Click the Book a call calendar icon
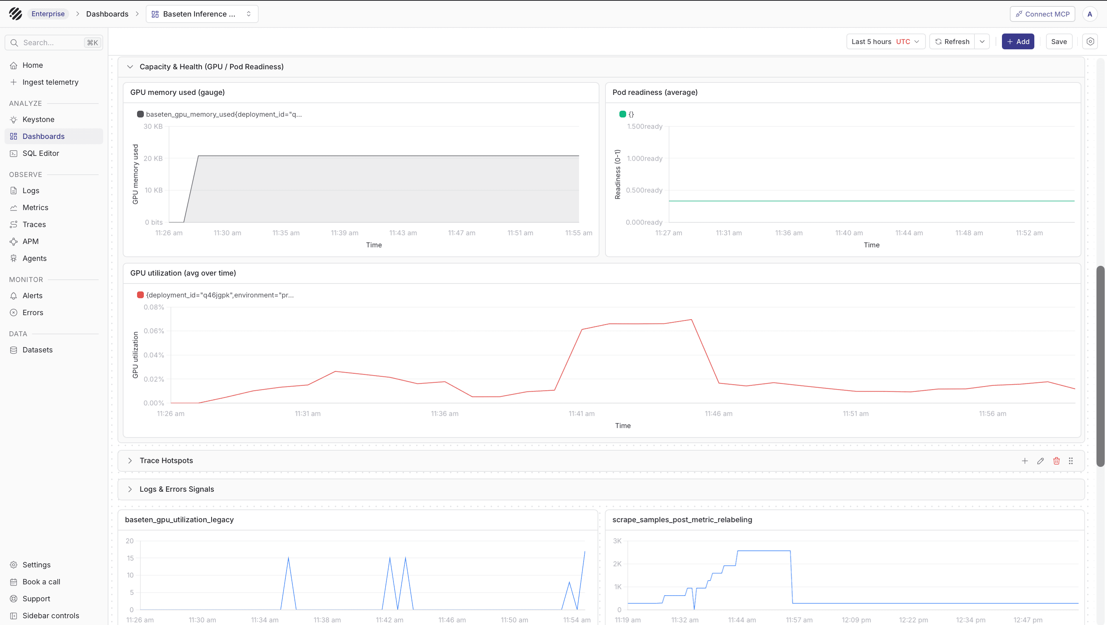 pos(14,582)
